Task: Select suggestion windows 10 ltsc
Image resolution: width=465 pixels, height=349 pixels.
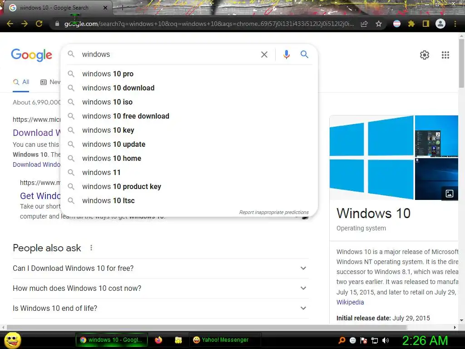Action: coord(189,200)
